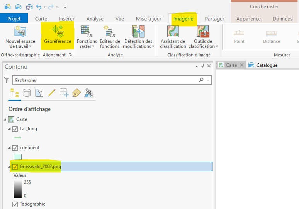Click the continent layer color swatch
299x209 pixels.
click(18, 156)
